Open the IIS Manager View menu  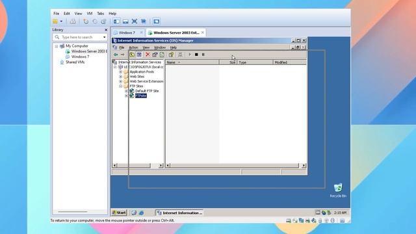[146, 47]
